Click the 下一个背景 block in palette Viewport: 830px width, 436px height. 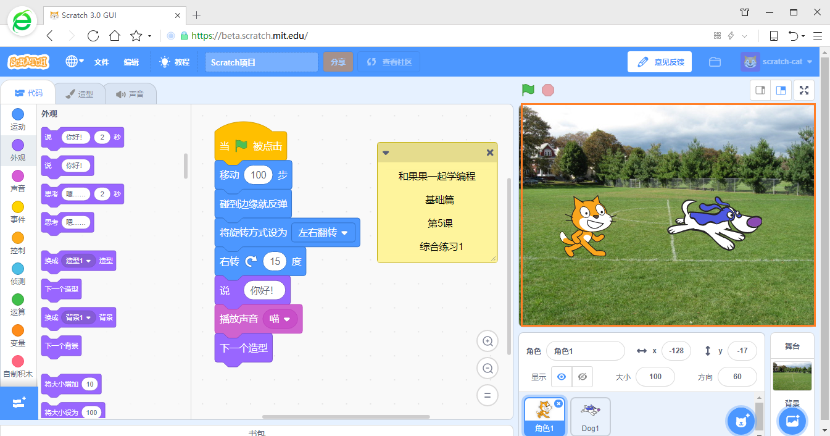(x=61, y=346)
